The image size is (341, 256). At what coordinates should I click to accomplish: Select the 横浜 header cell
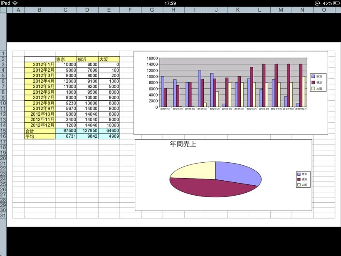[87, 59]
